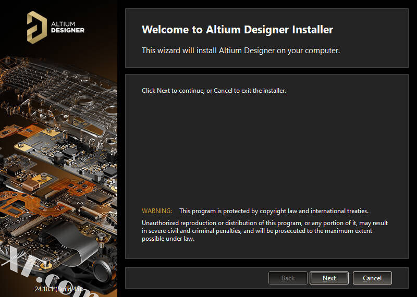Viewport: 417px width, 297px height.
Task: Click the ALTIUM DESIGNER wordmark text
Action: (68, 28)
